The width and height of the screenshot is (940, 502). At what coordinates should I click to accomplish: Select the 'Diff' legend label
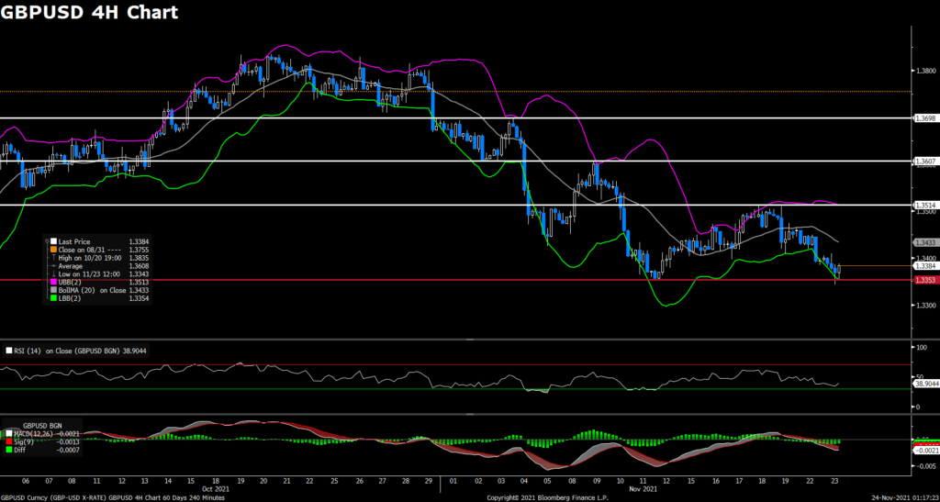pos(20,450)
